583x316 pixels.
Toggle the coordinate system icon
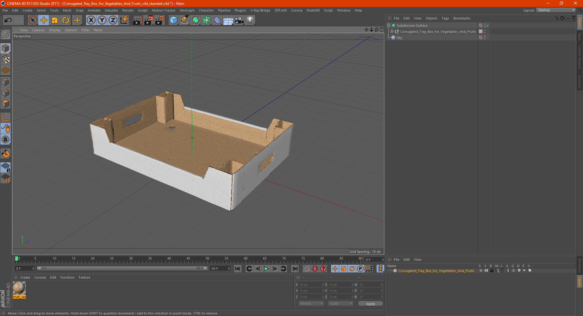tap(124, 20)
